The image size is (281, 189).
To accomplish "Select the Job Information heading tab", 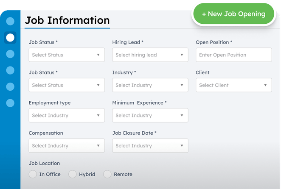I will (67, 20).
